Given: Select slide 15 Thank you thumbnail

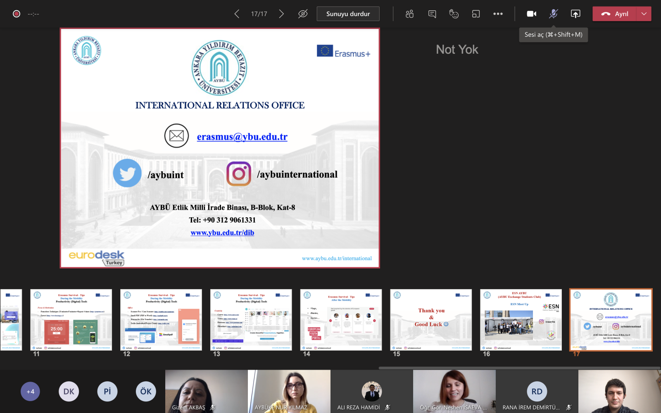Looking at the screenshot, I should [431, 320].
